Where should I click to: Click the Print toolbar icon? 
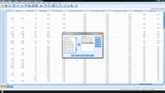tap(10, 6)
